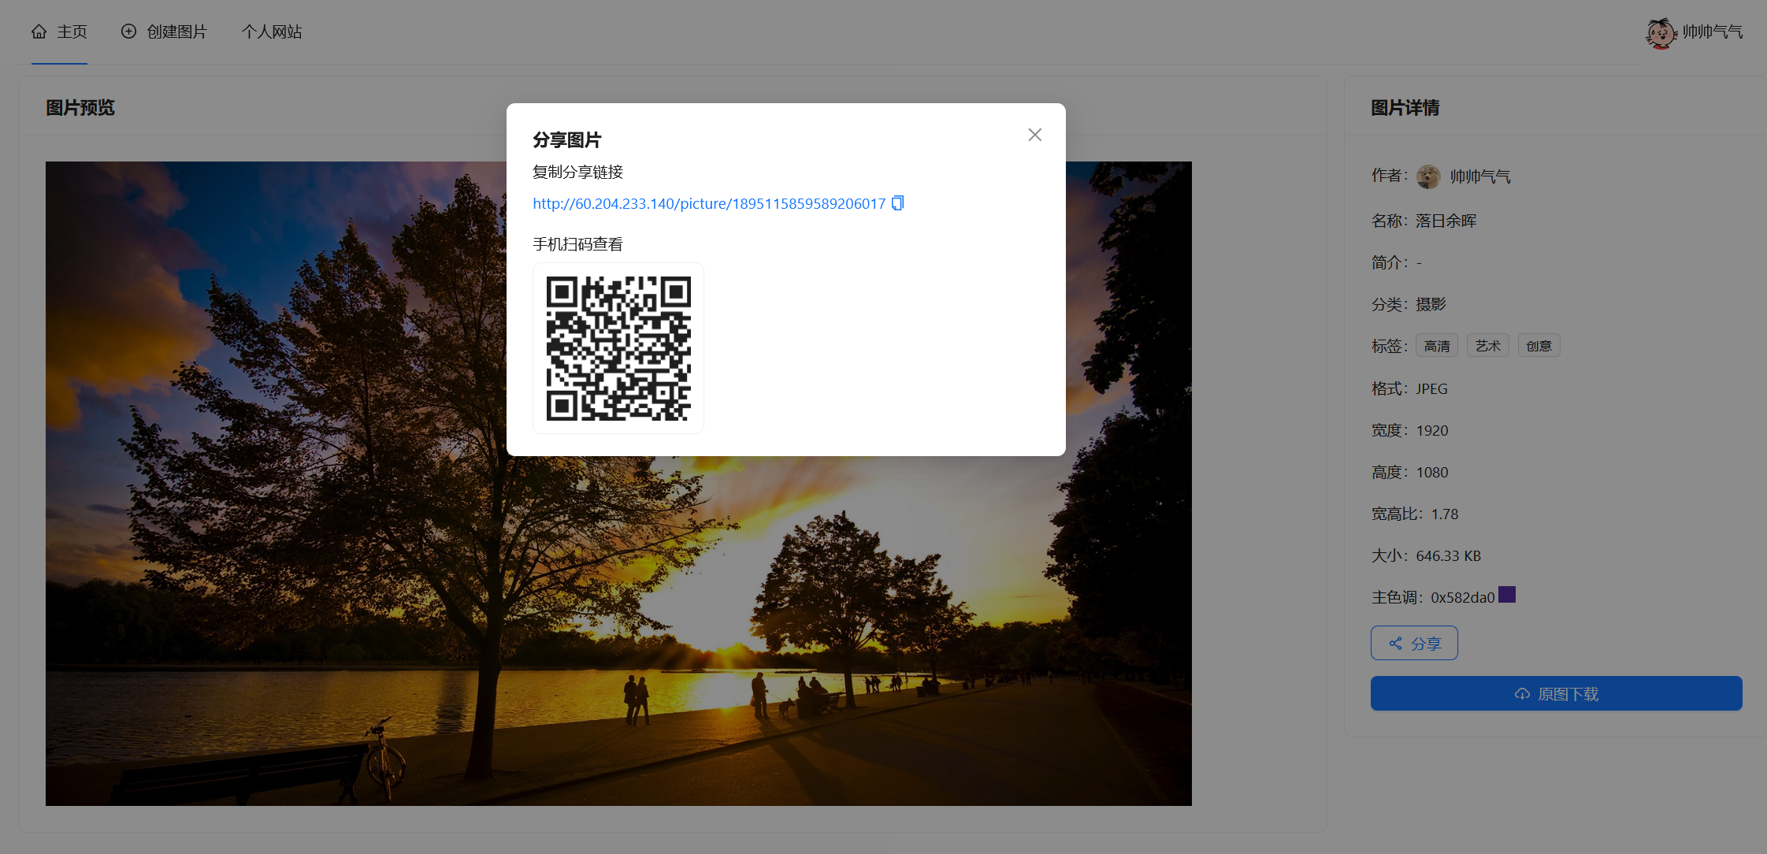Viewport: 1767px width, 854px height.
Task: Click the create picture plus icon
Action: tap(128, 32)
